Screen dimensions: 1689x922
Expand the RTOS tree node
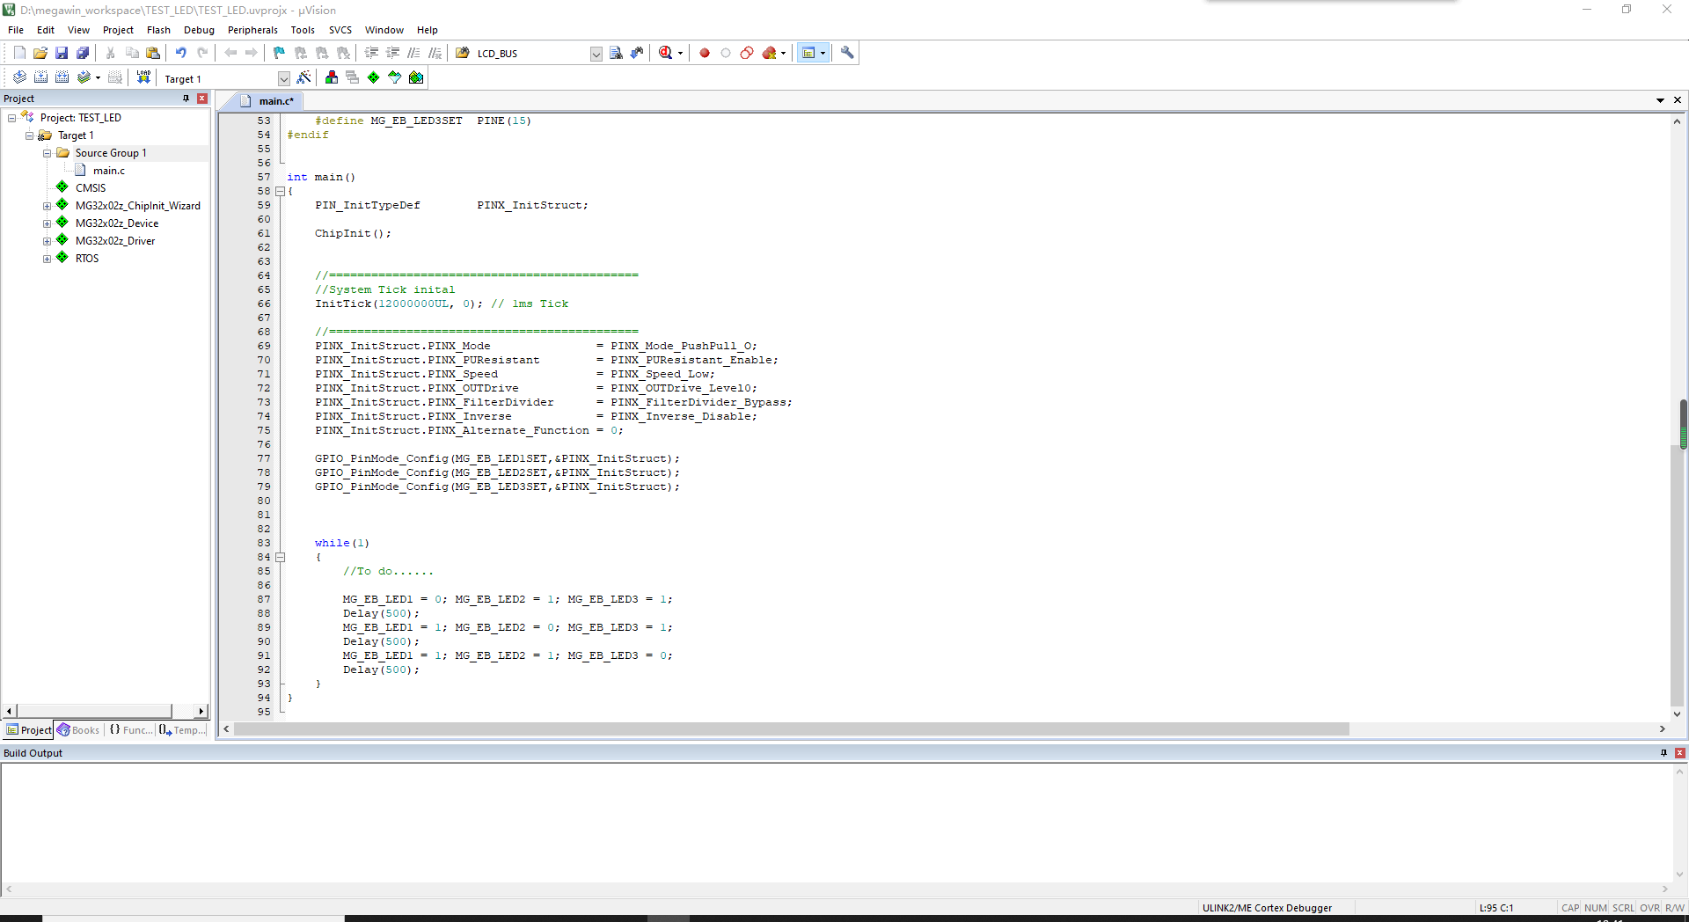(x=47, y=259)
